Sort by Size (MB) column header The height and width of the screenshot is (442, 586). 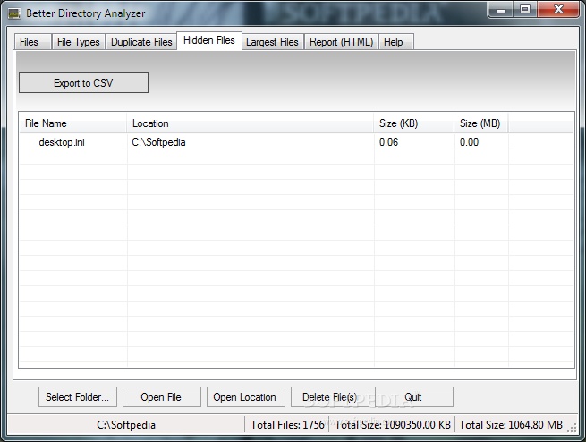pos(481,123)
